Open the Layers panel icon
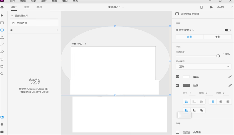The width and height of the screenshot is (234, 135). click(2, 124)
